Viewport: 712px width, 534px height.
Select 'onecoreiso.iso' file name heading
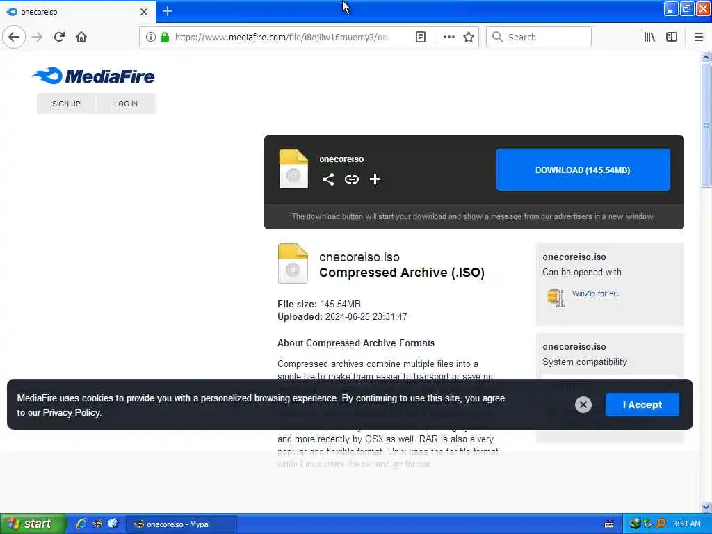(x=359, y=257)
